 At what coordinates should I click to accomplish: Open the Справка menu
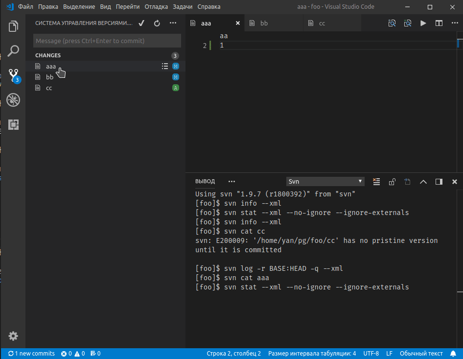pyautogui.click(x=209, y=6)
